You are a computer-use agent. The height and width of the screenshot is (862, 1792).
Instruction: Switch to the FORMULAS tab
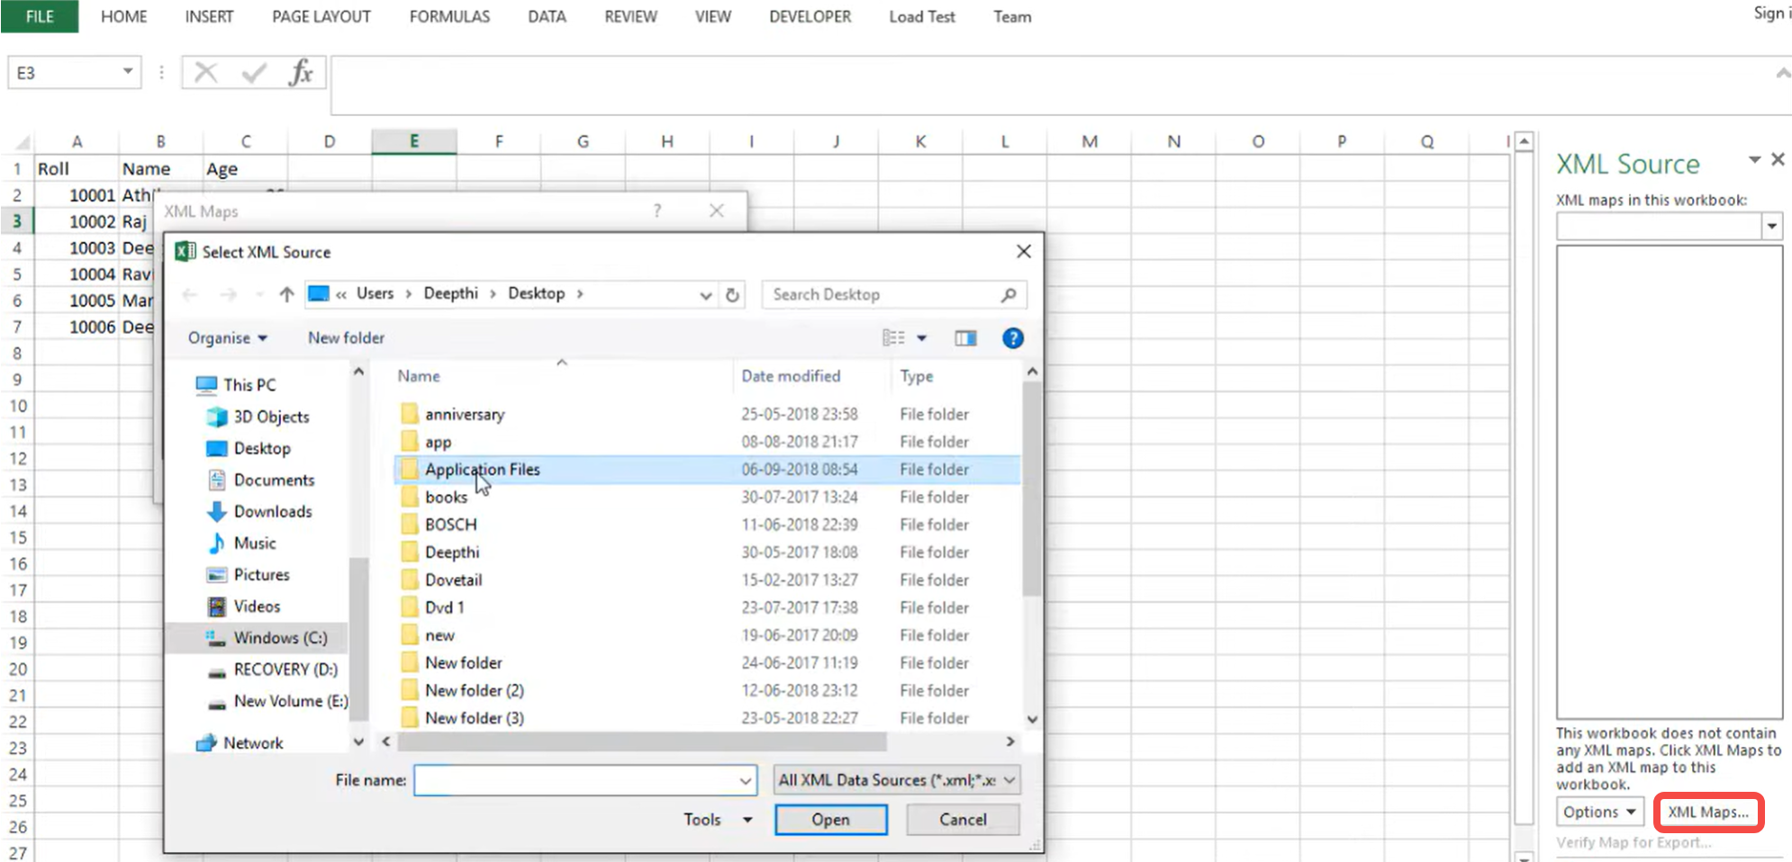tap(449, 16)
